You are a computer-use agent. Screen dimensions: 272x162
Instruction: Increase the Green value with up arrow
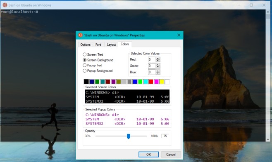pos(157,65)
